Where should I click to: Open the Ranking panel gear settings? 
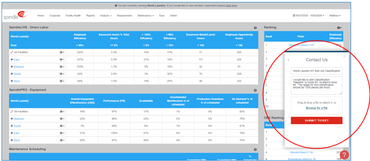(x=339, y=27)
